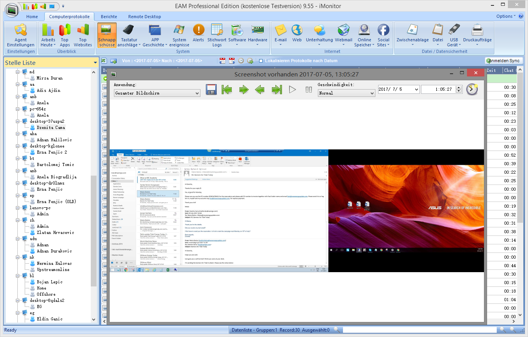Click the time field showing 1:05:27
This screenshot has height=337, width=528.
pyautogui.click(x=438, y=90)
